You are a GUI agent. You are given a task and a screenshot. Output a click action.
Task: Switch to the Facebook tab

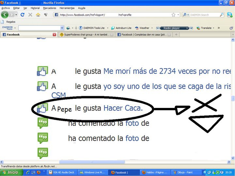28,35
